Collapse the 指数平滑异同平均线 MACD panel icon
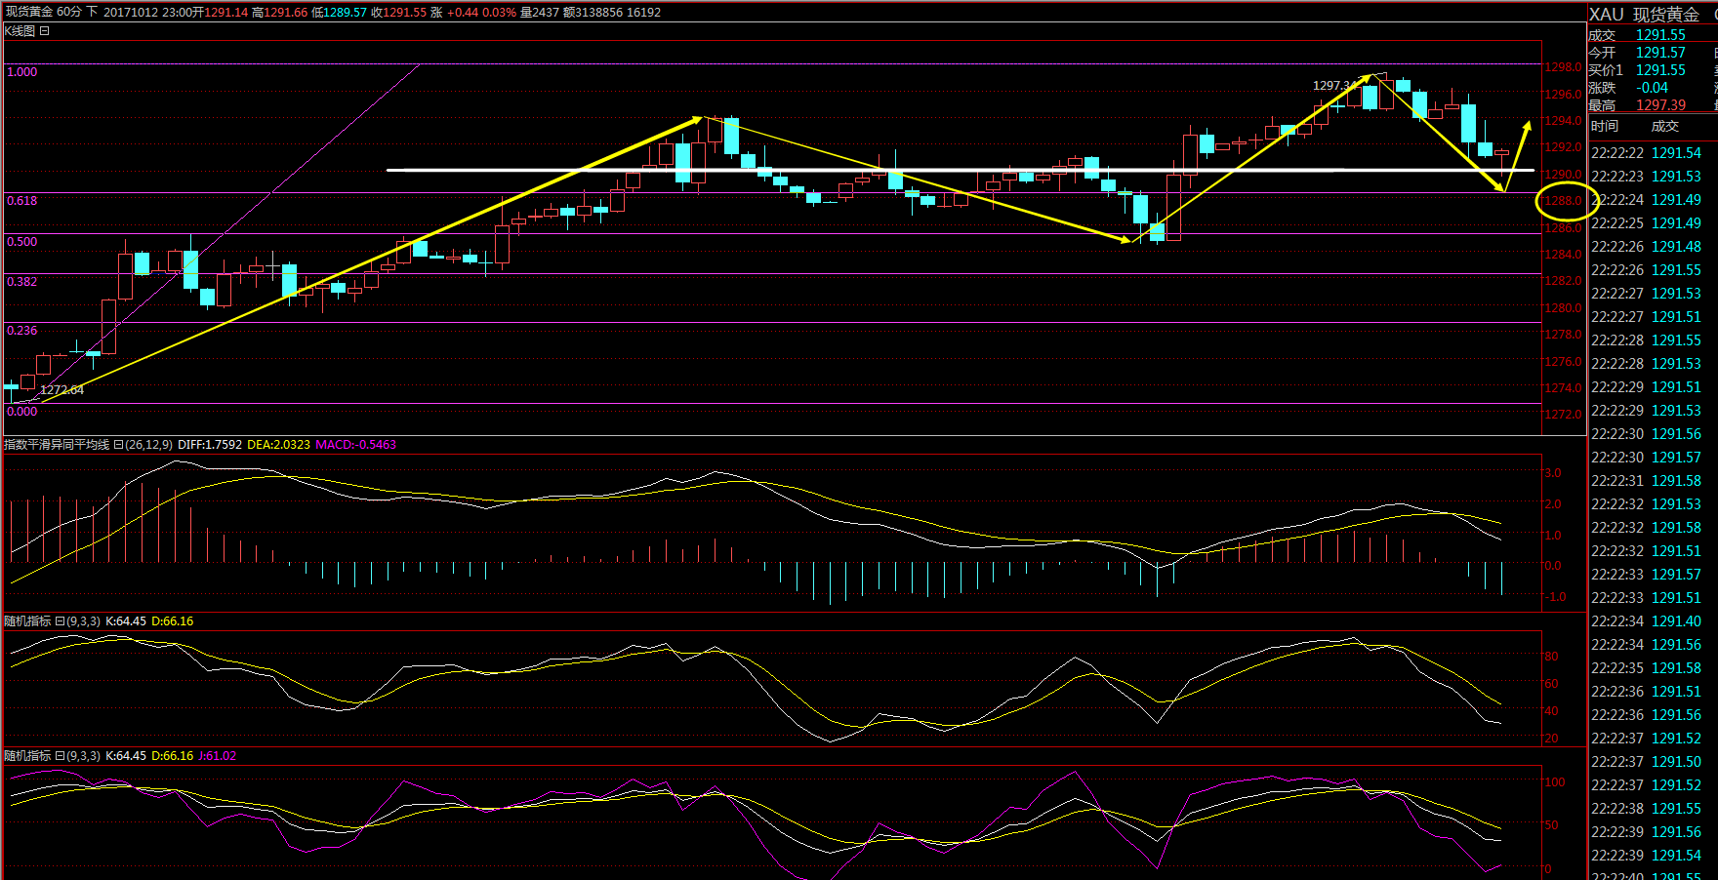 pyautogui.click(x=118, y=445)
